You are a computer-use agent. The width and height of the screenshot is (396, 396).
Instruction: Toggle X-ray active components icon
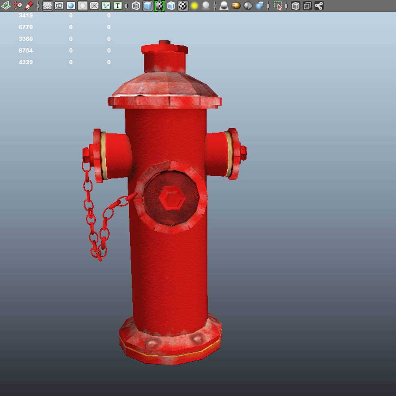pyautogui.click(x=307, y=5)
